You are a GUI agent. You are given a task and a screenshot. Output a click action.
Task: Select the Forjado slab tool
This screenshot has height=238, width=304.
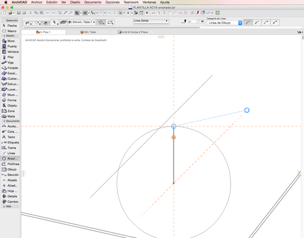point(10,68)
